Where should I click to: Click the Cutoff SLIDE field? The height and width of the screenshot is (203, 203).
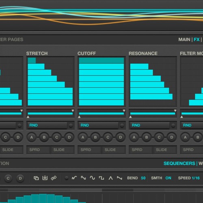[114, 150]
